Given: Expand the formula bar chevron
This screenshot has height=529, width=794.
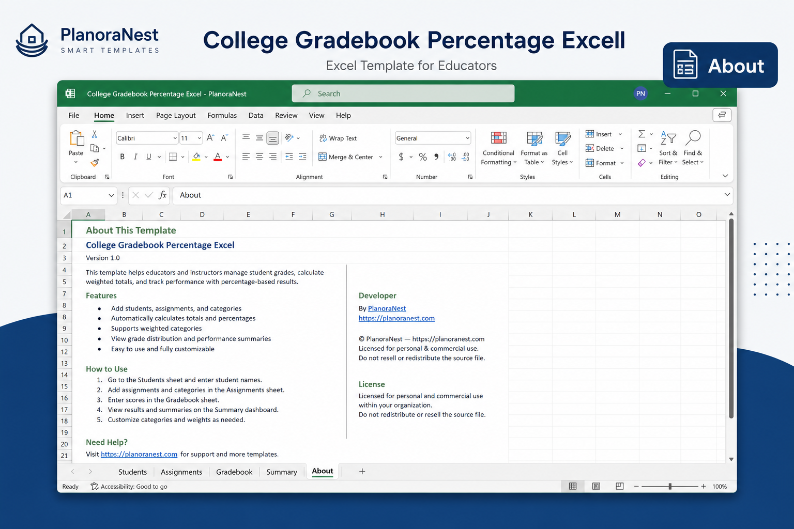Looking at the screenshot, I should (x=727, y=195).
